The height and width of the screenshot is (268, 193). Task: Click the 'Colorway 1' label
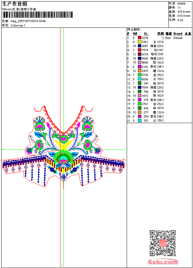[x=18, y=26]
